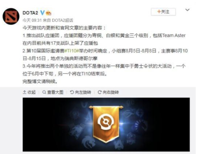Follow DOTA2 with the +关注 button
The width and height of the screenshot is (203, 154).
tap(163, 12)
